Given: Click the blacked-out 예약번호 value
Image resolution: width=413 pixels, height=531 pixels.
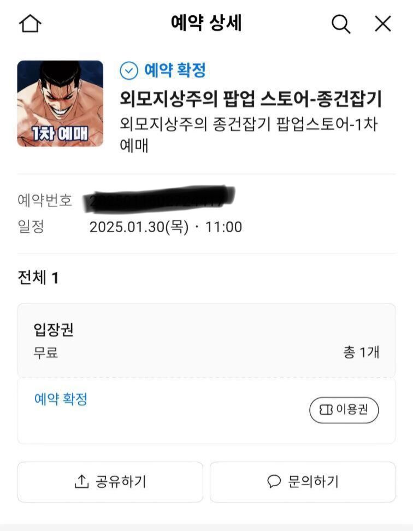Looking at the screenshot, I should [x=160, y=199].
